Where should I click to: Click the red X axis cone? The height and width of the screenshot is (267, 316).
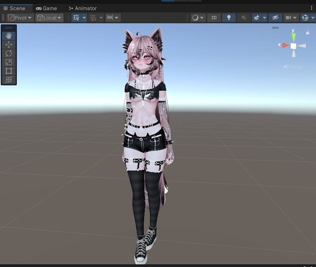(x=286, y=46)
